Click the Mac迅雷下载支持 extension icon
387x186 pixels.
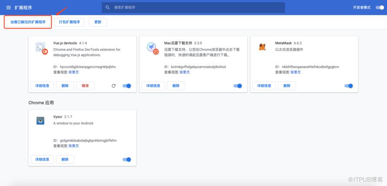click(152, 48)
